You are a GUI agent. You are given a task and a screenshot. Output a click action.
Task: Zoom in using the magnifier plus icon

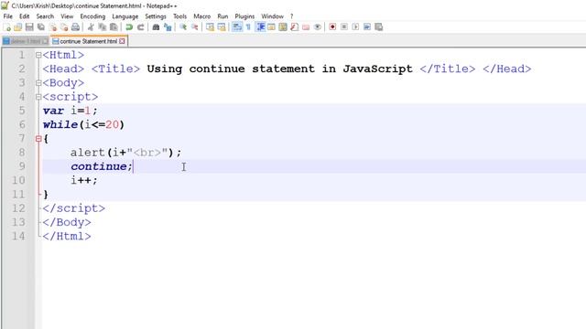(183, 27)
